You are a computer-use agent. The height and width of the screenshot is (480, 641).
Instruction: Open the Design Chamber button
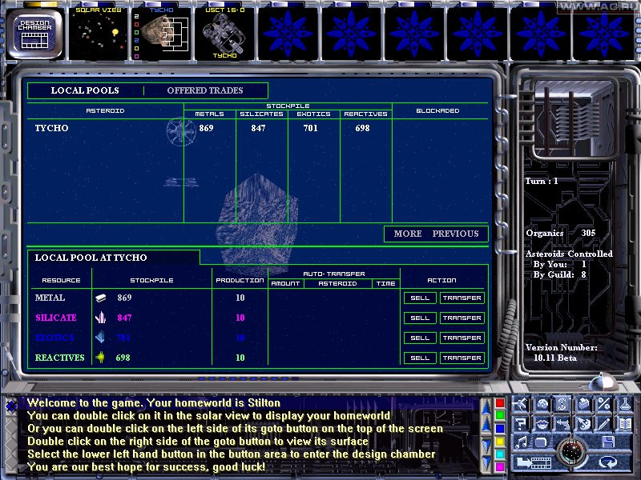point(34,34)
